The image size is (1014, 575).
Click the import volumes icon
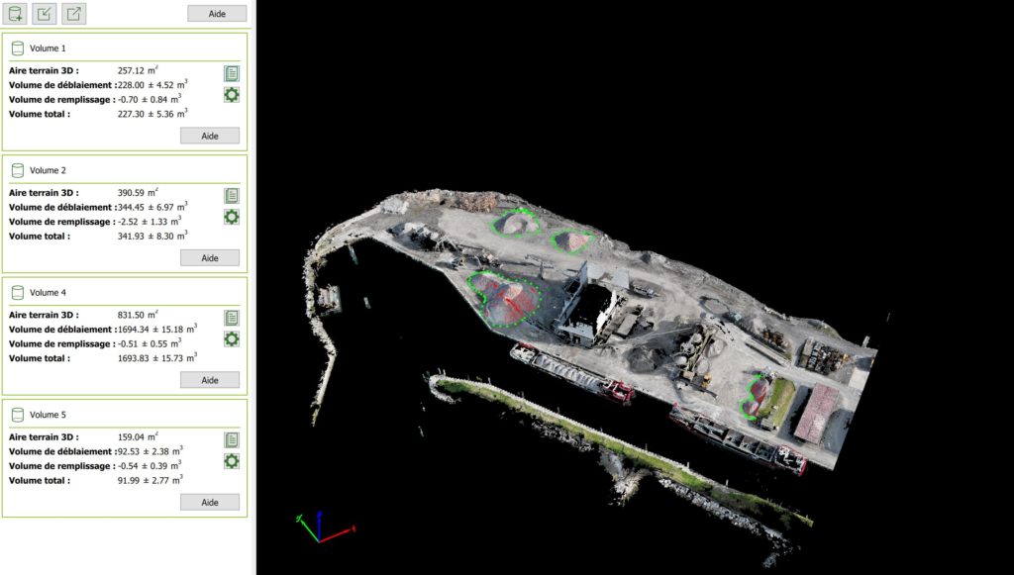click(45, 14)
